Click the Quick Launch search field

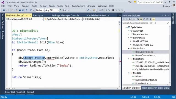click(x=150, y=2)
